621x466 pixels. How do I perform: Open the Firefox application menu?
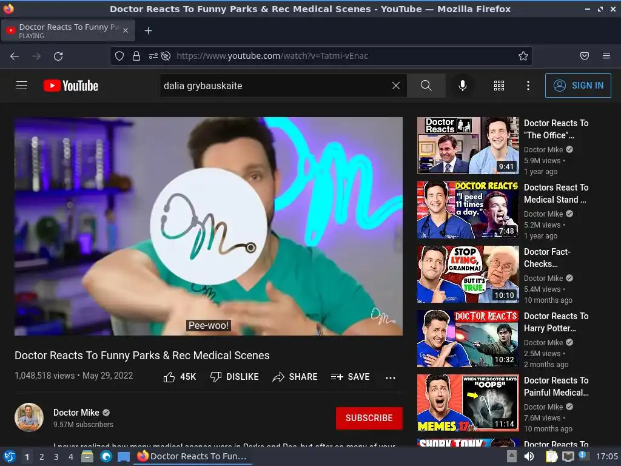606,56
